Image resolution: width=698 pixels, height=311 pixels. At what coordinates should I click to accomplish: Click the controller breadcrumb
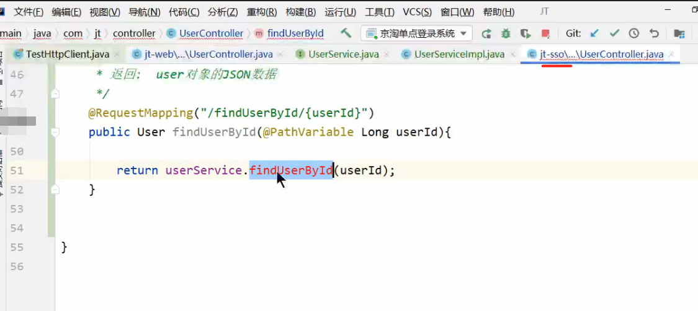tap(134, 33)
